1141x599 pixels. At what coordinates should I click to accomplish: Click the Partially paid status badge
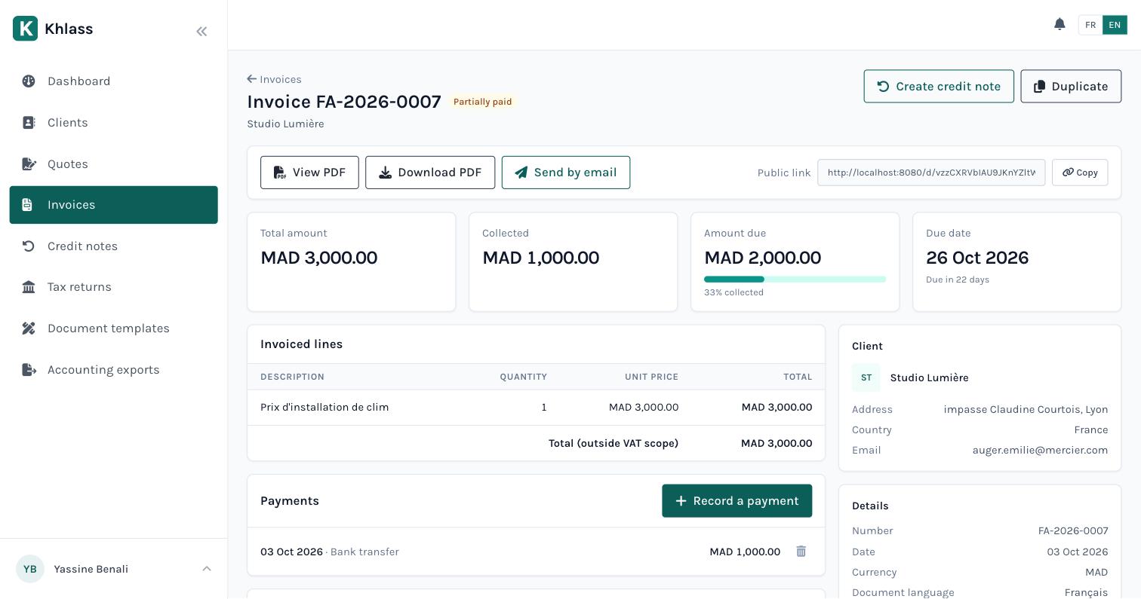(x=483, y=102)
